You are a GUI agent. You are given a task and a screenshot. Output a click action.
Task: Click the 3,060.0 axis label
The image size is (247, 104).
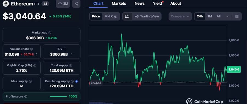click(x=234, y=40)
